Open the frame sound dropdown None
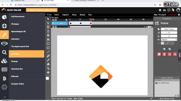The height and width of the screenshot is (101, 181). (169, 40)
